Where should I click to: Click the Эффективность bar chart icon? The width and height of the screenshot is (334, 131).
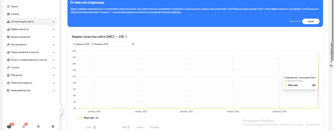[x=8, y=29]
